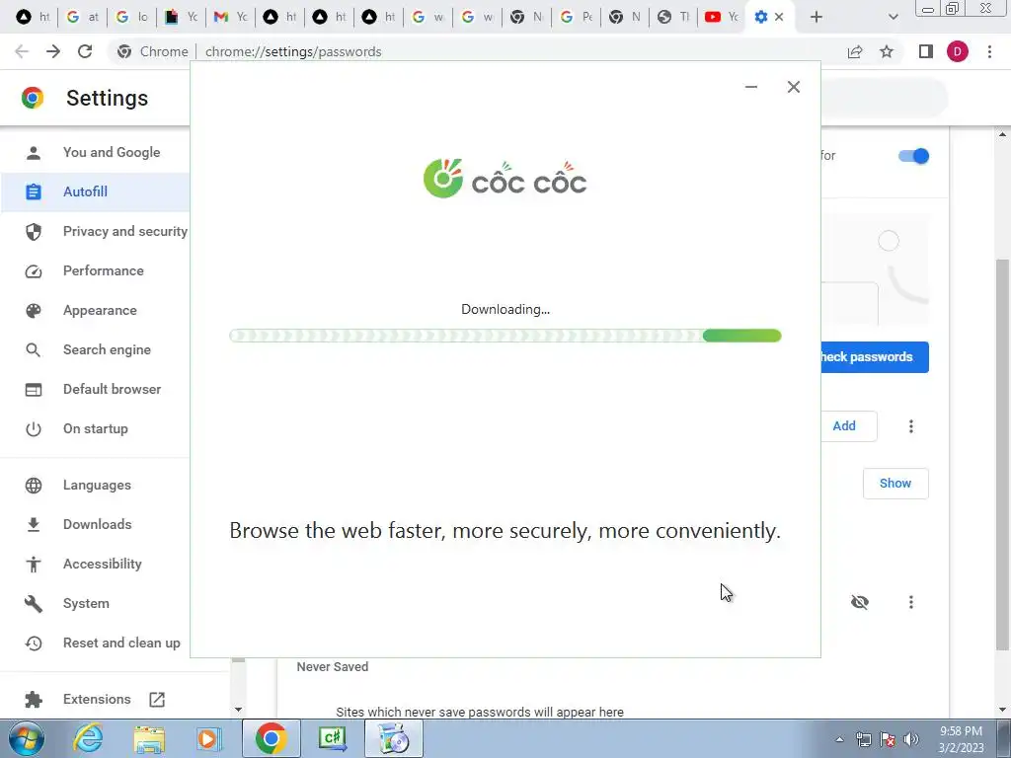This screenshot has width=1011, height=758.
Task: Click Chrome icon in taskbar
Action: (271, 738)
